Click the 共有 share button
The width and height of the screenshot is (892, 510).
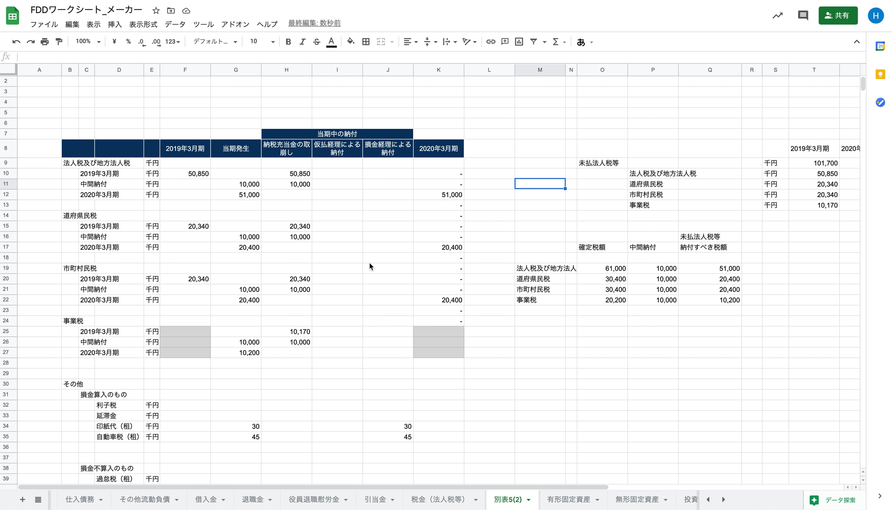point(838,16)
